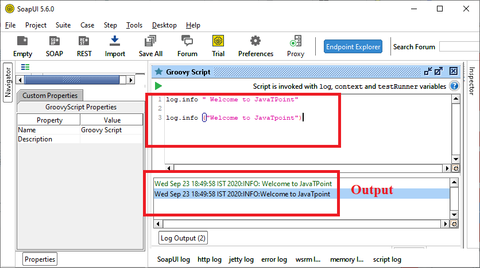The image size is (480, 268).
Task: Open the Desktop menu
Action: pos(164,25)
